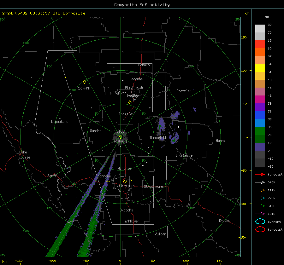This screenshot has width=284, height=265.
Task: Click the Drumheller town label
Action: (185, 155)
